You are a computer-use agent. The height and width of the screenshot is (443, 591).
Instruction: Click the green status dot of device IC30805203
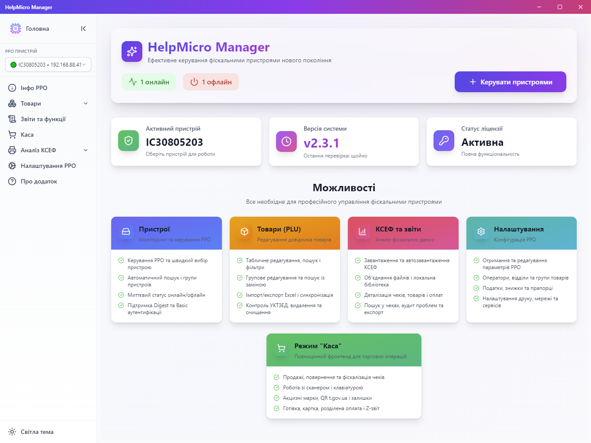(x=13, y=65)
